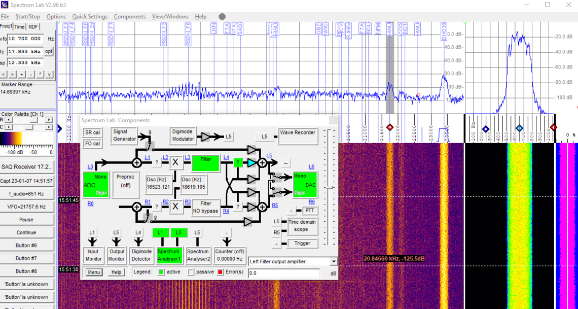Click the left channel input adder after L0
The image size is (578, 309).
pyautogui.click(x=137, y=162)
